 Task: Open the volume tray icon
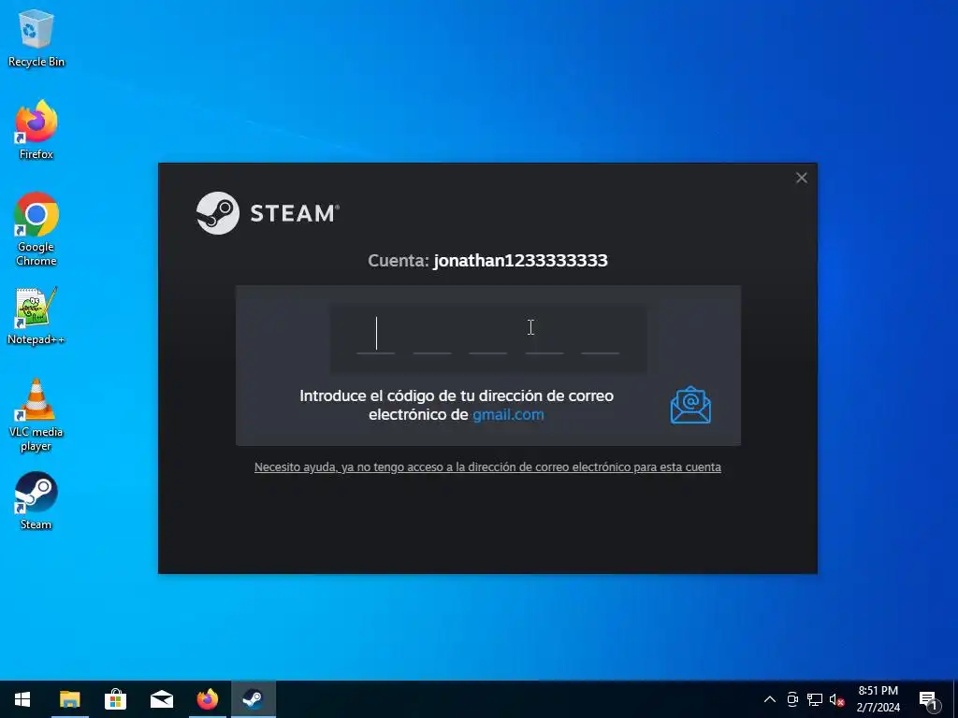(x=836, y=700)
